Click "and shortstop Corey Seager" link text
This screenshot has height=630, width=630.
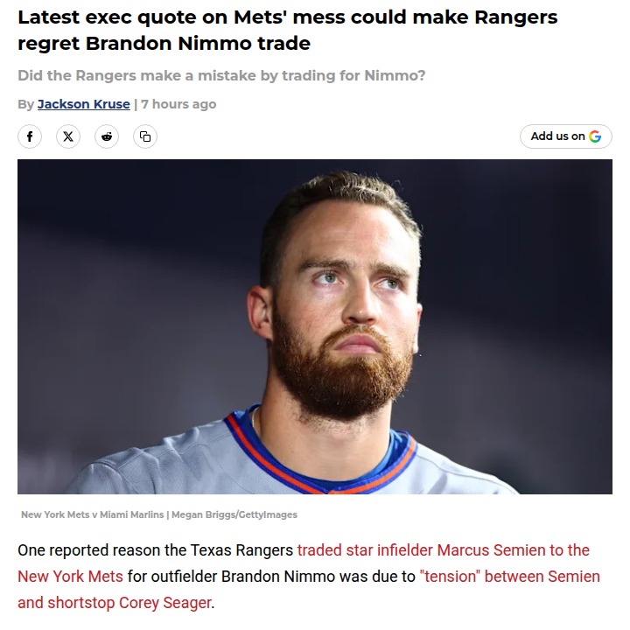coord(114,603)
